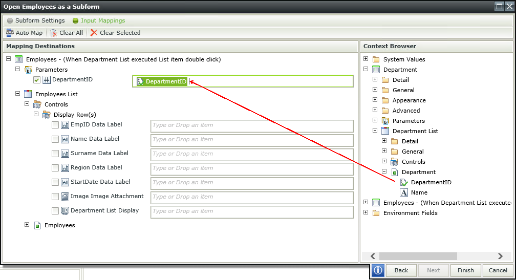Check the Department List Display checkbox
The height and width of the screenshot is (280, 516).
tap(55, 210)
